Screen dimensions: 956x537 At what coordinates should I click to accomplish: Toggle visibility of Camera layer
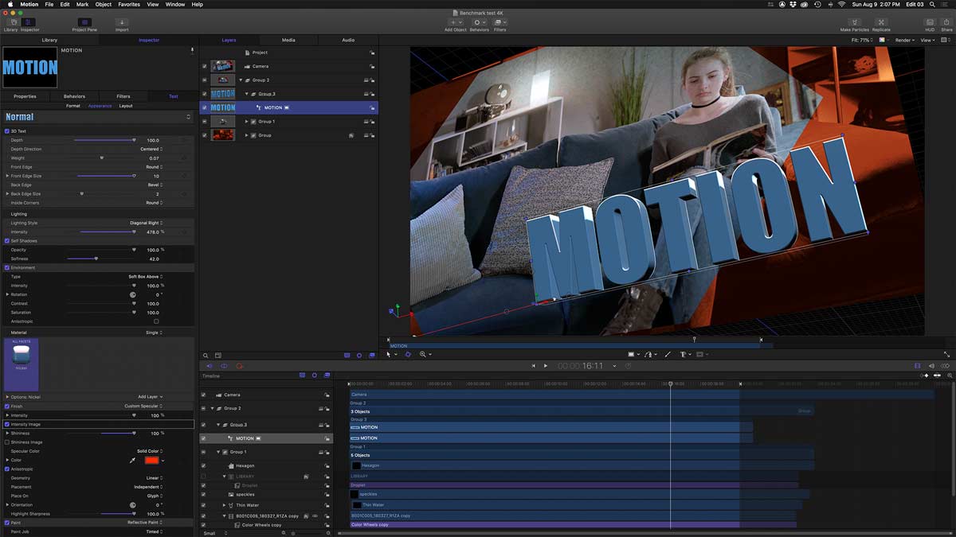[x=205, y=67]
